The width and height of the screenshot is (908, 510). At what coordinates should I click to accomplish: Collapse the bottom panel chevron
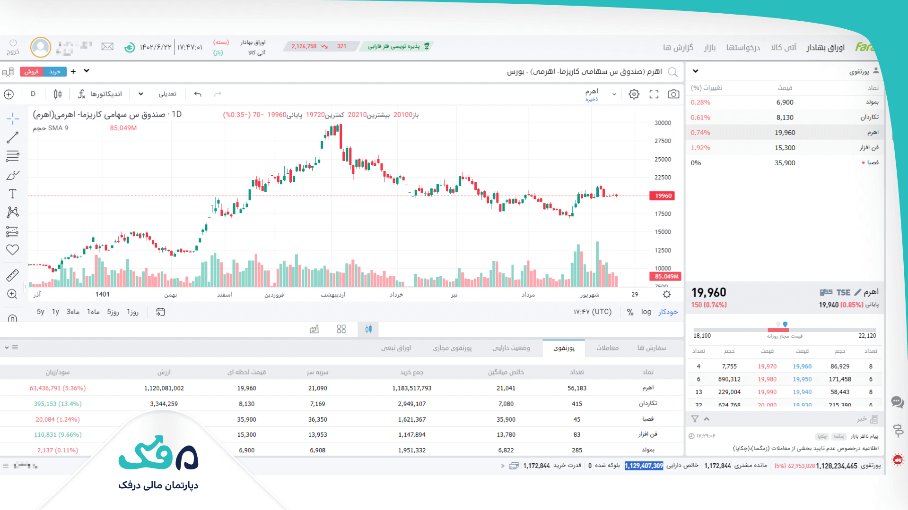pyautogui.click(x=7, y=347)
